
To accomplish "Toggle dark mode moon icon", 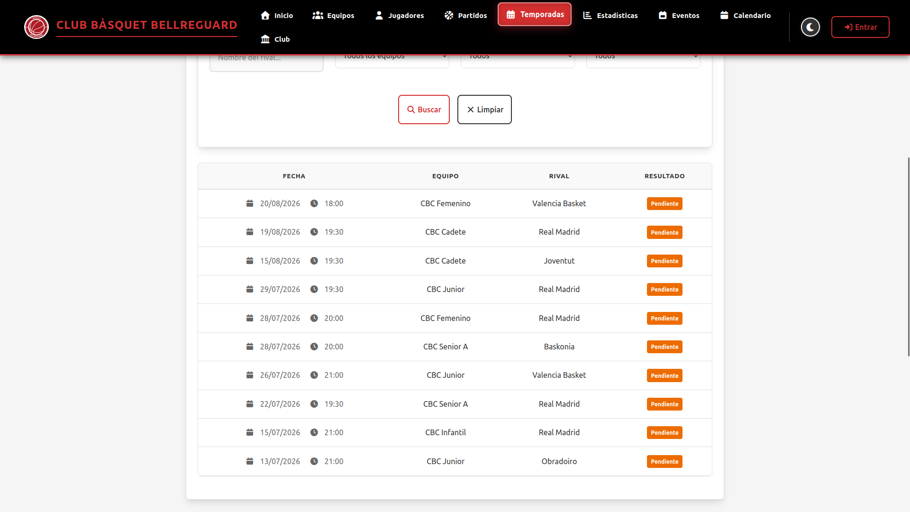I will (x=810, y=27).
